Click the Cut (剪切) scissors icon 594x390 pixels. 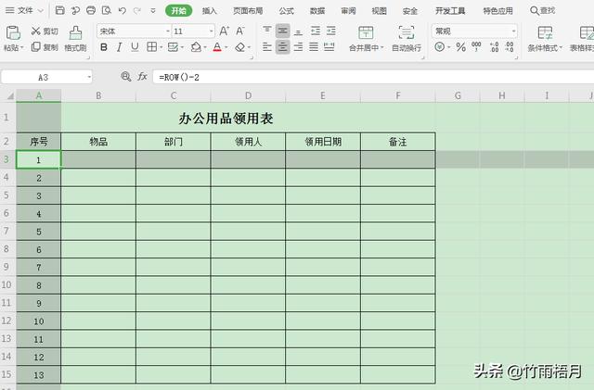click(35, 31)
